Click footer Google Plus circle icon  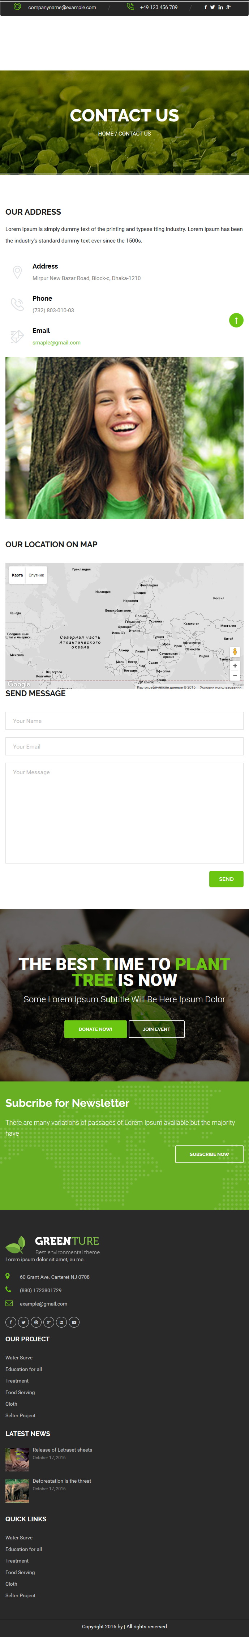point(49,1322)
